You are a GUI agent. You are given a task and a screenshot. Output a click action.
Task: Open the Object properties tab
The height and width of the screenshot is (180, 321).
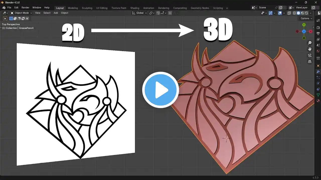318,66
